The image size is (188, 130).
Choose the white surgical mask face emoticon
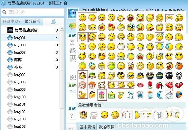tap(121, 47)
